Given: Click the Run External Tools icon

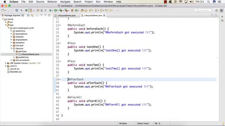Looking at the screenshot, I should pos(66,10).
